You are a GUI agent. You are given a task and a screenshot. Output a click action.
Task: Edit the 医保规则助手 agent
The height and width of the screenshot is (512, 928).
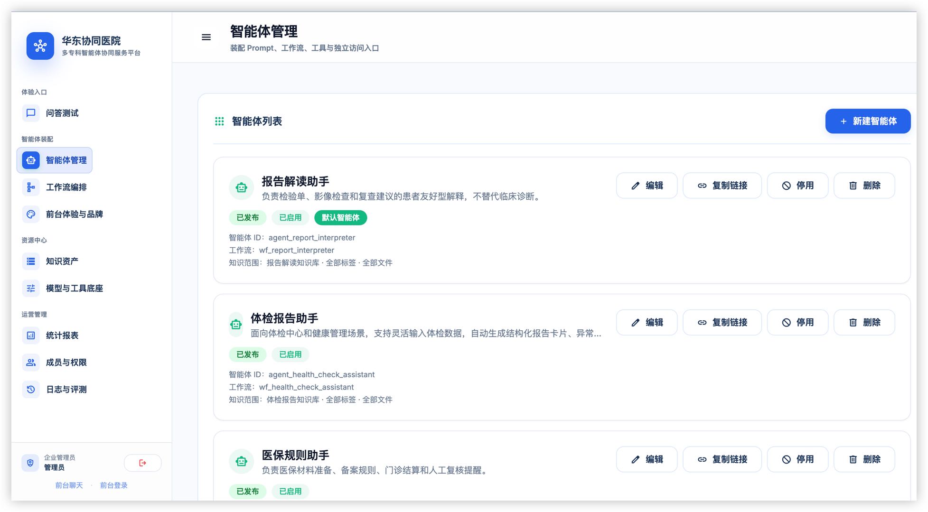coord(647,459)
